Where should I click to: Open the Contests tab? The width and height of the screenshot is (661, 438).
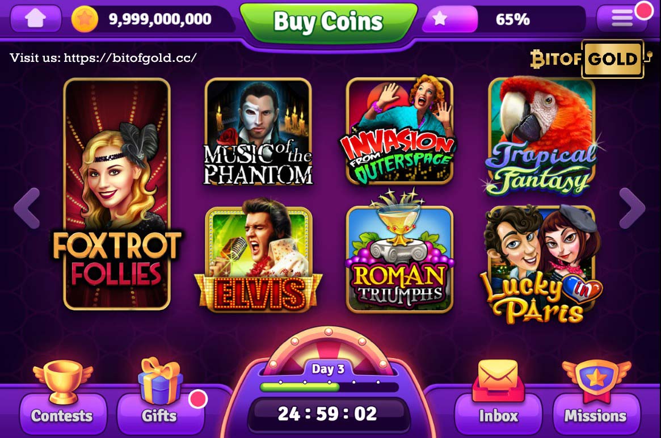(x=62, y=415)
